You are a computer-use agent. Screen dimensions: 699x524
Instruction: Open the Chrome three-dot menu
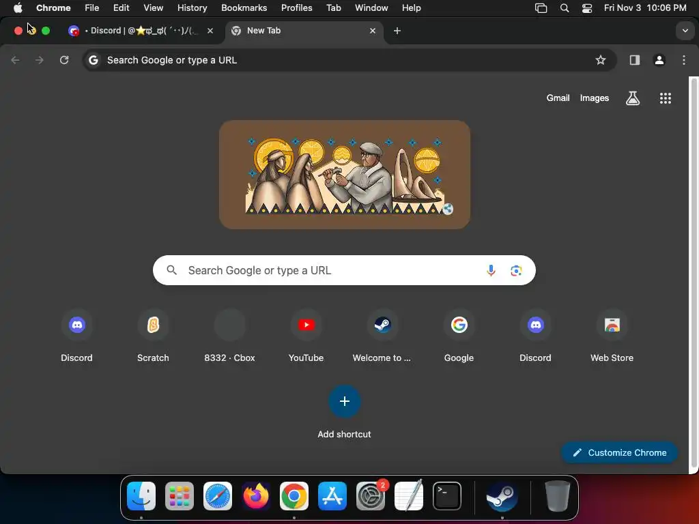coord(684,60)
